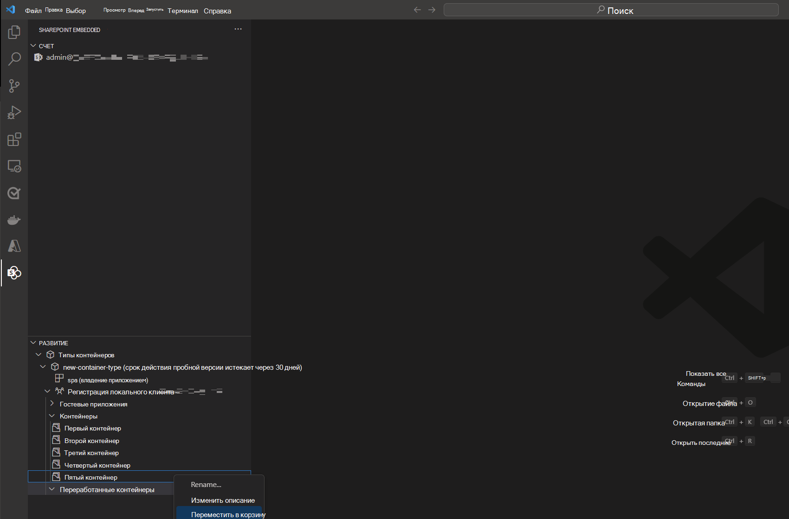789x519 pixels.
Task: Open the Docker view icon
Action: click(14, 220)
